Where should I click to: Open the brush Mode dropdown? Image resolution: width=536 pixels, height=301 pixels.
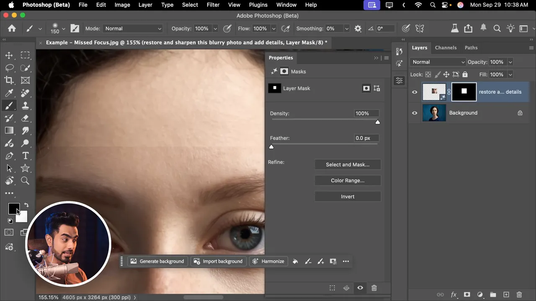133,28
